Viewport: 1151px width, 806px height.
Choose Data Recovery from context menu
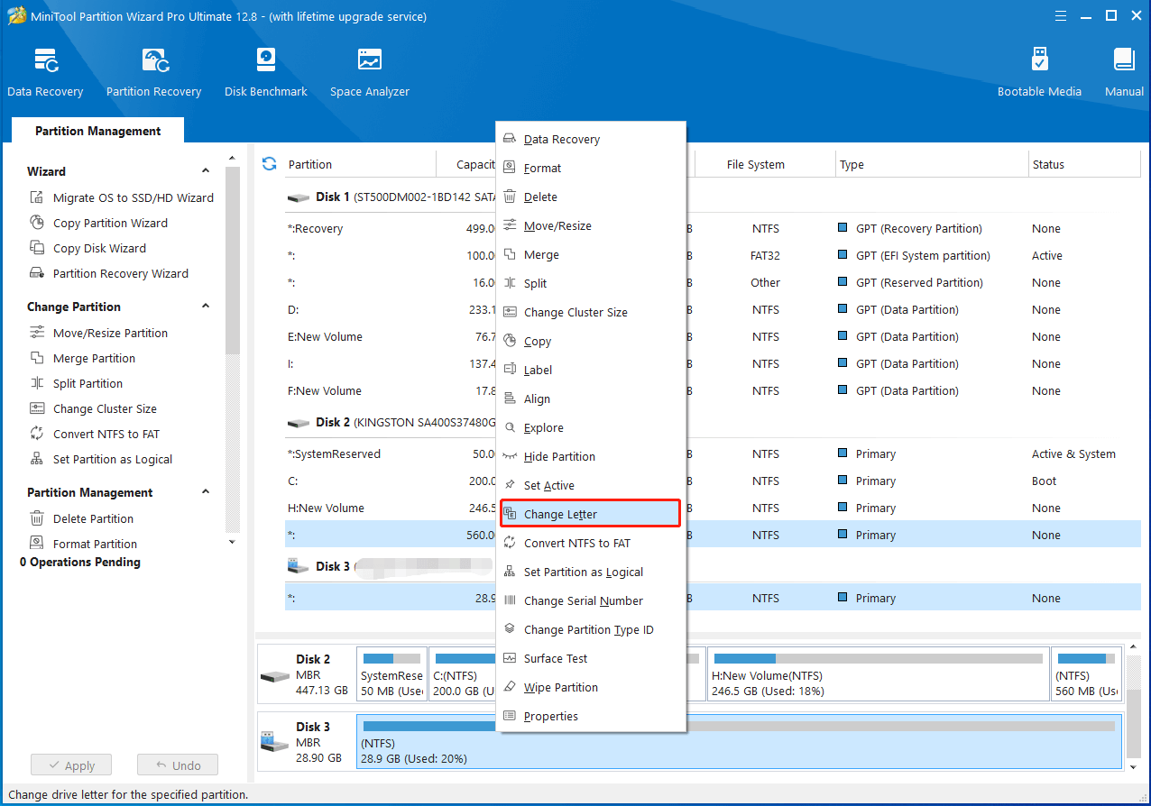tap(591, 139)
